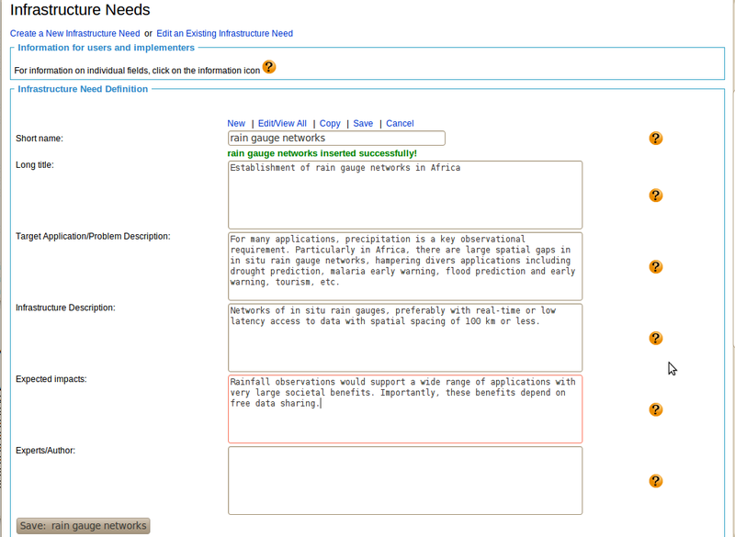Image resolution: width=735 pixels, height=537 pixels.
Task: Open help icon for Infrastructure Description
Action: coord(655,338)
